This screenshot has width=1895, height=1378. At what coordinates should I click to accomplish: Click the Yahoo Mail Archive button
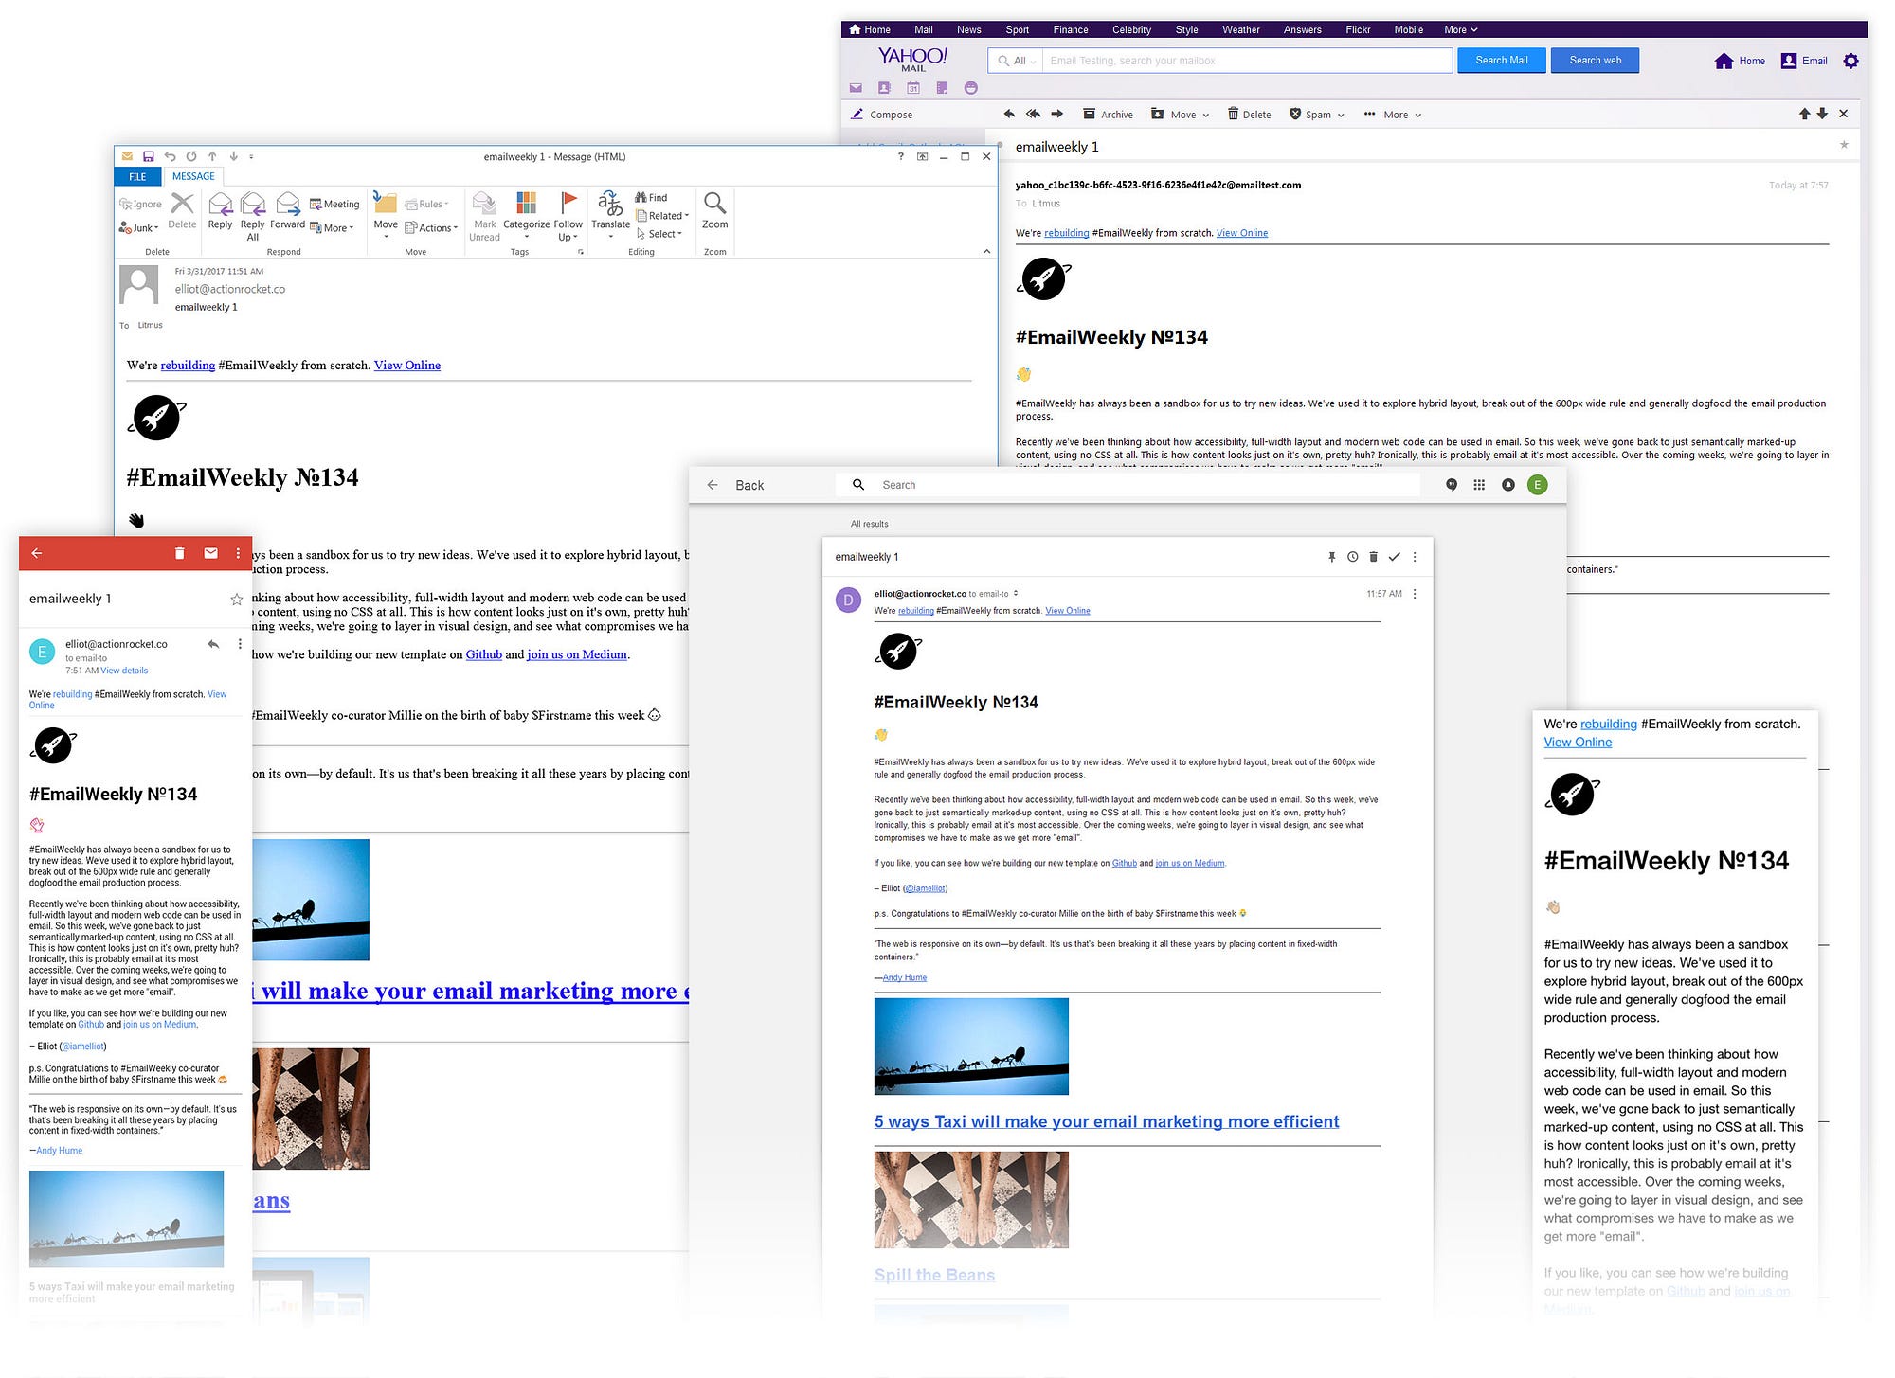1109,114
